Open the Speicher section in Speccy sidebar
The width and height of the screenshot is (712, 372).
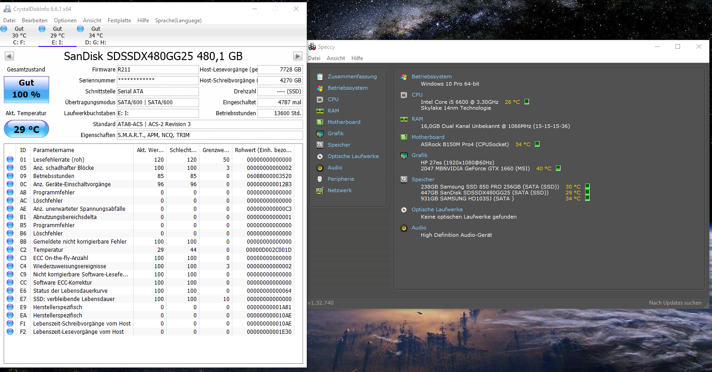319,145
